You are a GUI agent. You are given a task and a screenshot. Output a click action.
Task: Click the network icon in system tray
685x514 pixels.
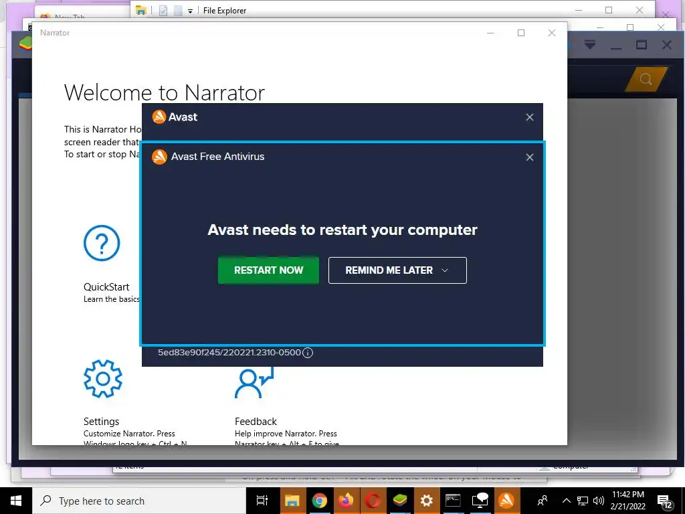(583, 501)
